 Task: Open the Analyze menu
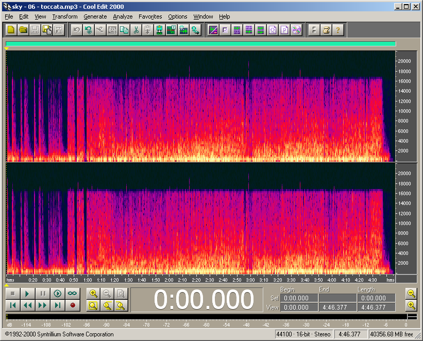click(123, 16)
